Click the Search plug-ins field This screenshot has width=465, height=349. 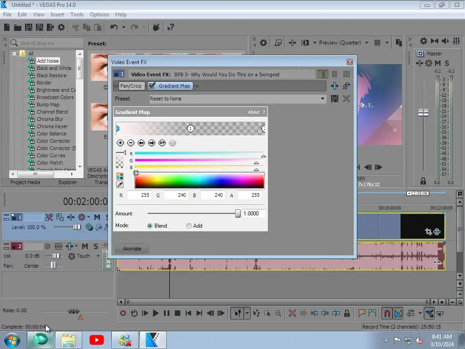click(x=46, y=43)
